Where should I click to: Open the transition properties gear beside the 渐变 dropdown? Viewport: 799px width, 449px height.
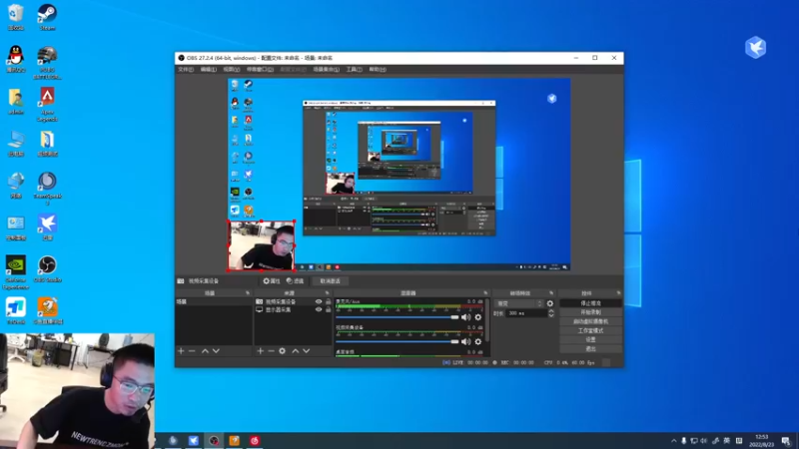point(550,303)
